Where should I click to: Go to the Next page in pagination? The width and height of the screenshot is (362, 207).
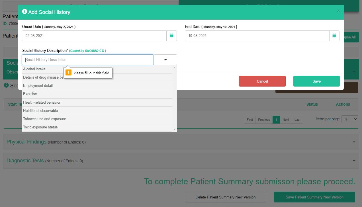pyautogui.click(x=286, y=120)
